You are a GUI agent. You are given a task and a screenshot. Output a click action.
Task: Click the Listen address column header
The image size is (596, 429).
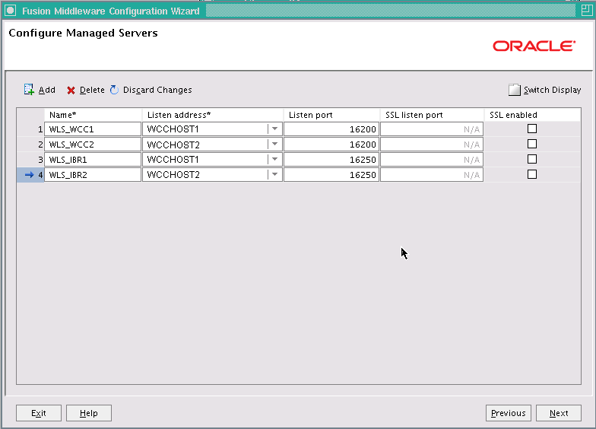click(x=213, y=115)
